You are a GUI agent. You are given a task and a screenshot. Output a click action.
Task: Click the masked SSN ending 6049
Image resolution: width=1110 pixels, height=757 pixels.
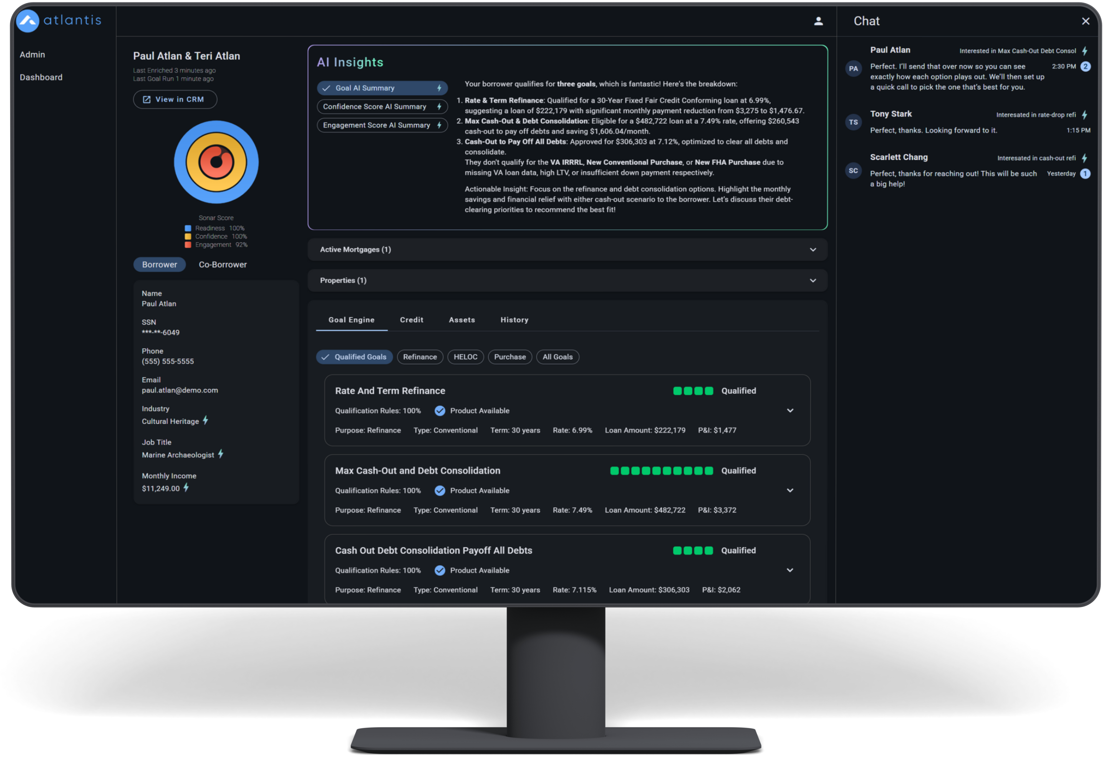[160, 332]
